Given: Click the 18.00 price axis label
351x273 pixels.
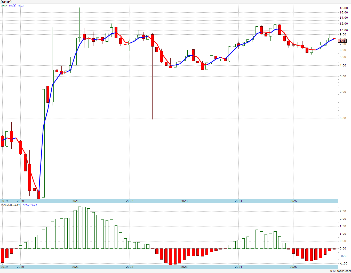Looking at the screenshot, I should tap(343, 8).
